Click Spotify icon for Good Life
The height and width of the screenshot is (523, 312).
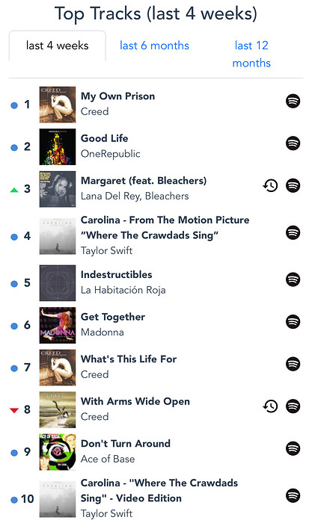point(293,143)
